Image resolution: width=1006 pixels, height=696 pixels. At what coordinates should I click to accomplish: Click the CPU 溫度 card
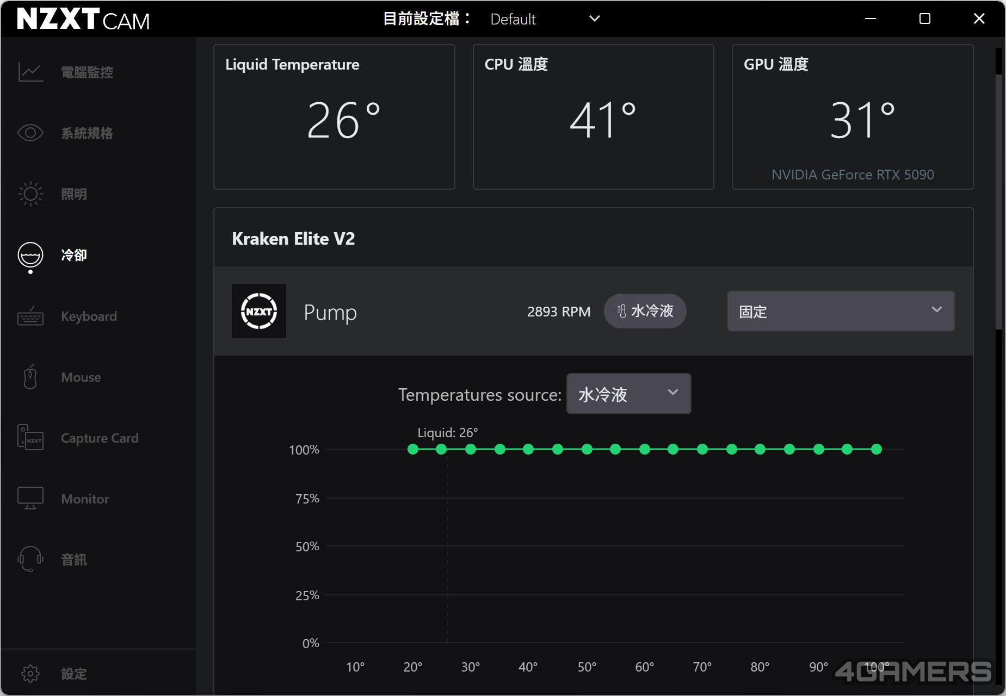(x=594, y=117)
